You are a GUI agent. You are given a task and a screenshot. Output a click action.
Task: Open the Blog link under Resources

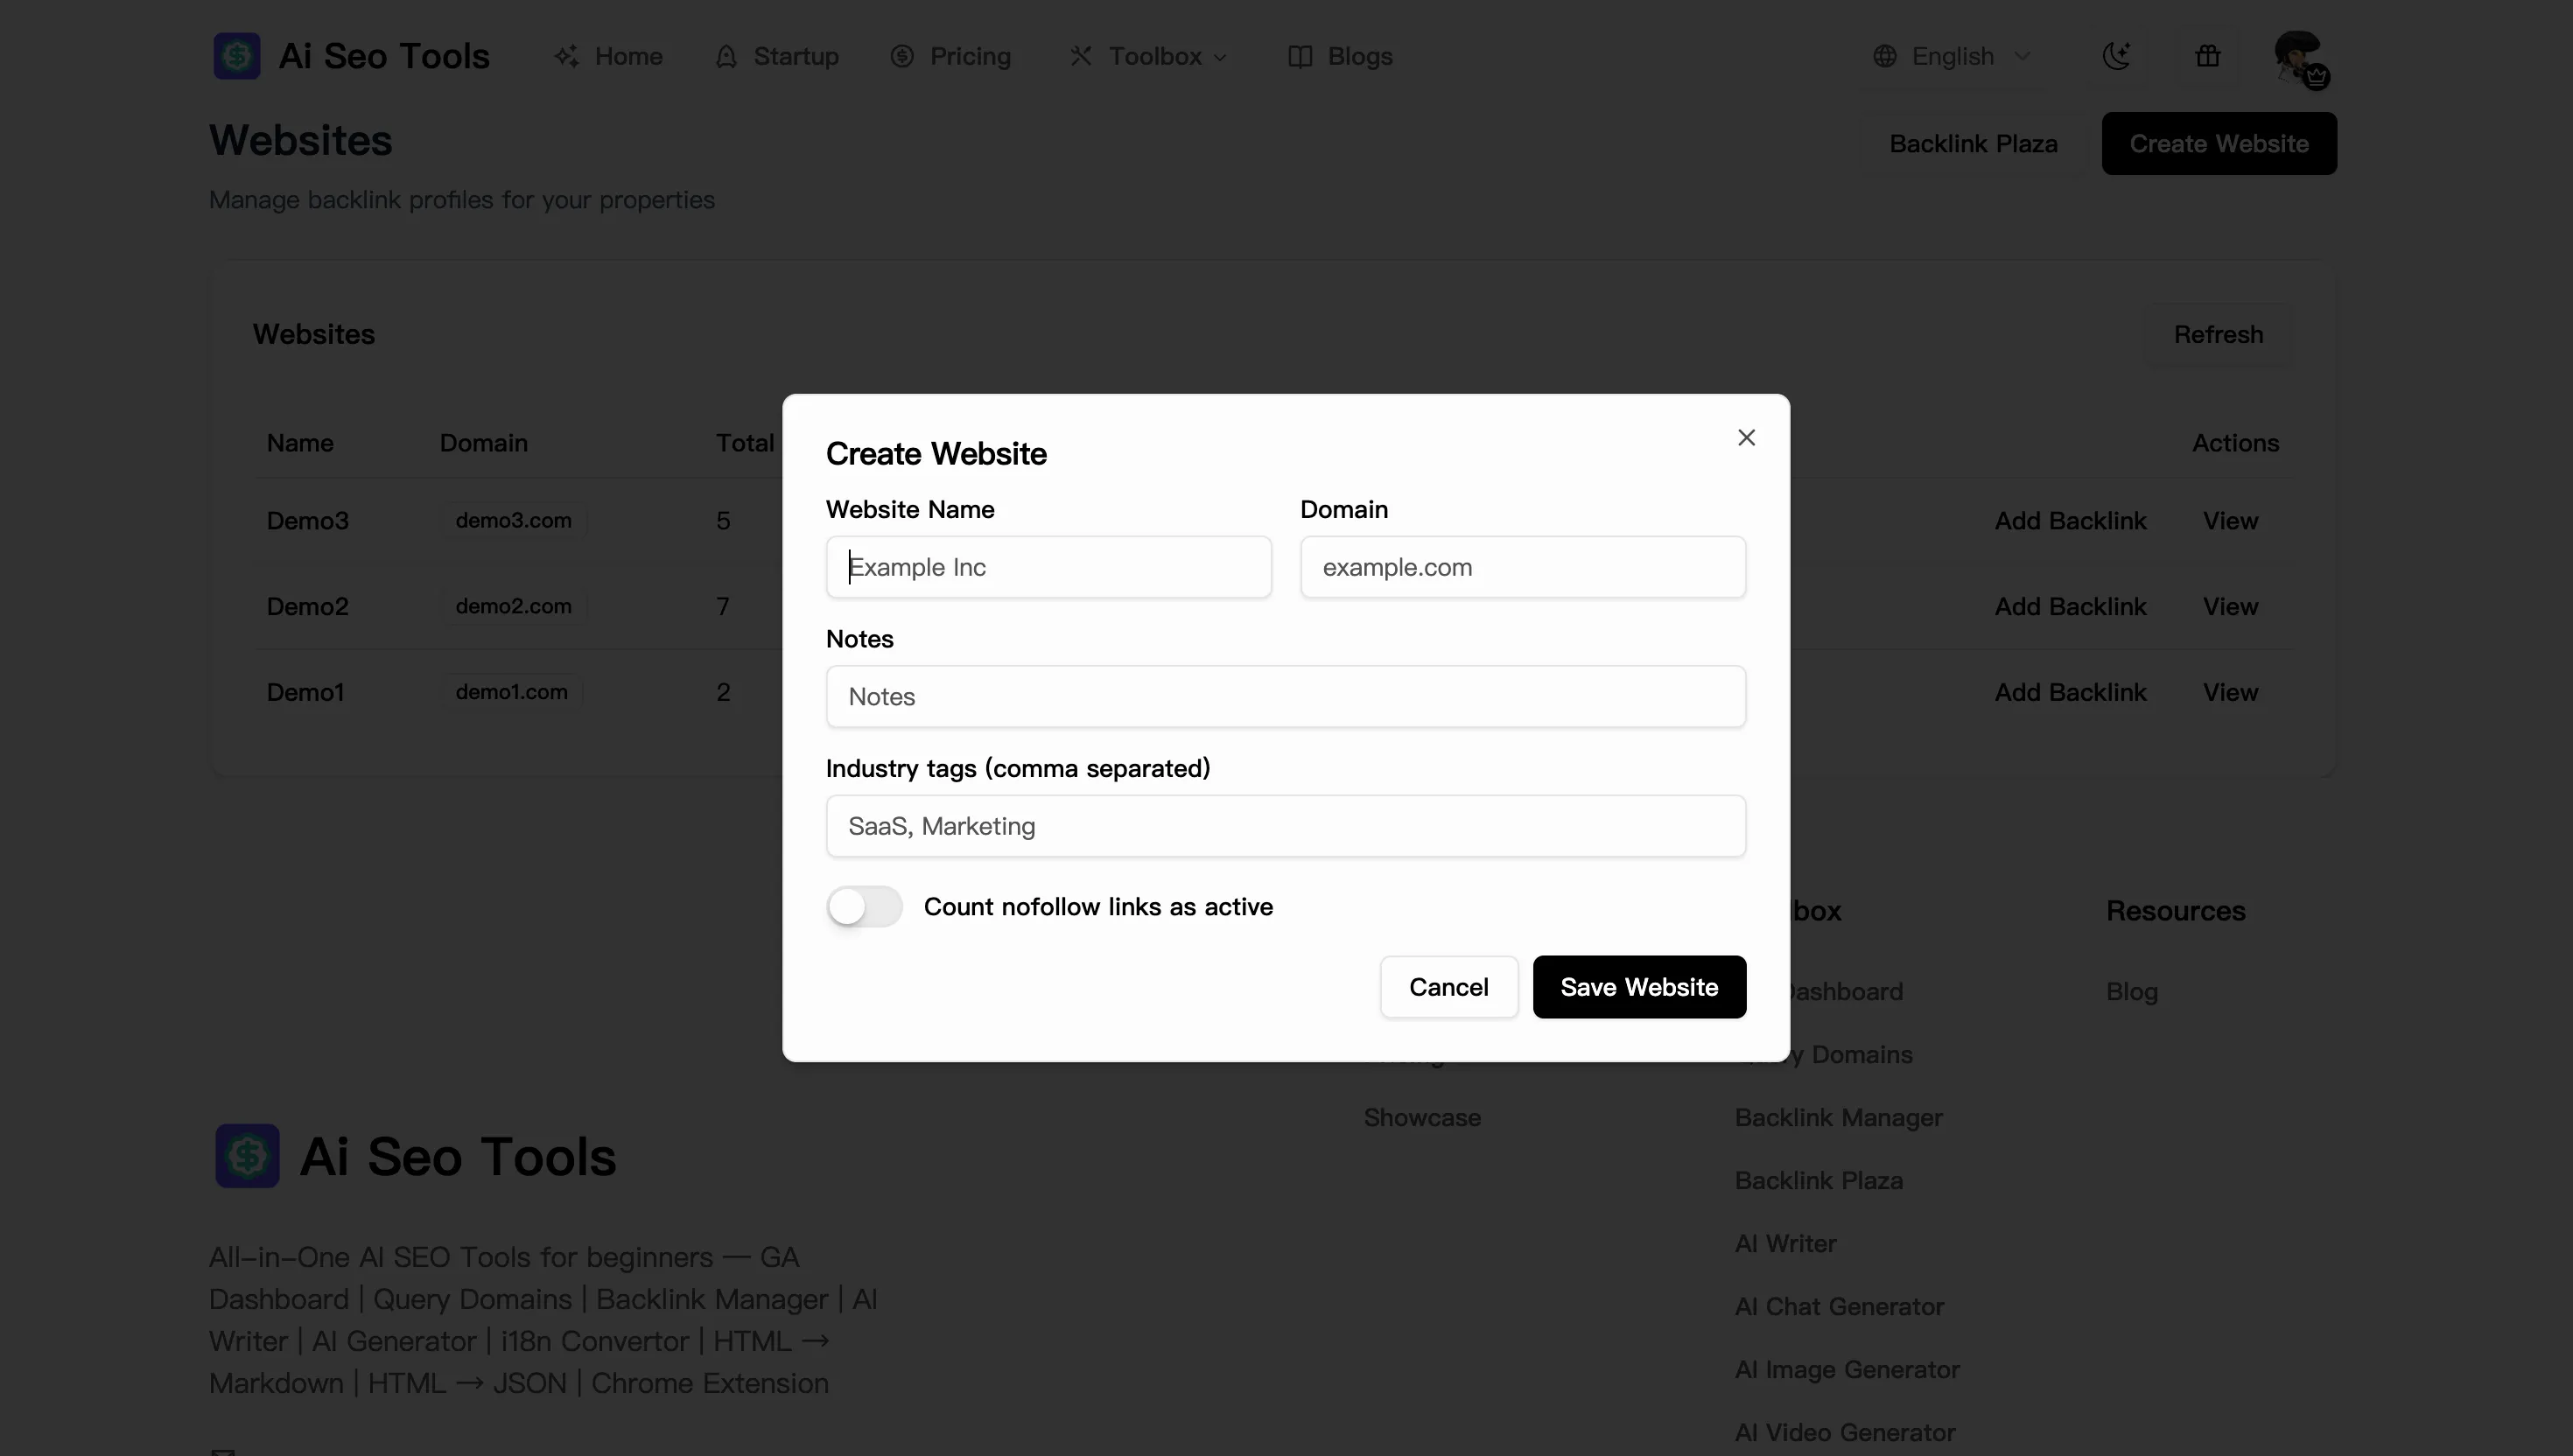(2132, 991)
